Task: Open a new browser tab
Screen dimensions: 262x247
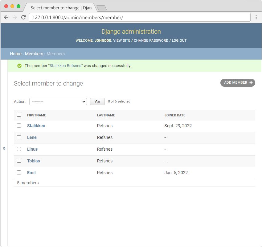Action: point(101,8)
